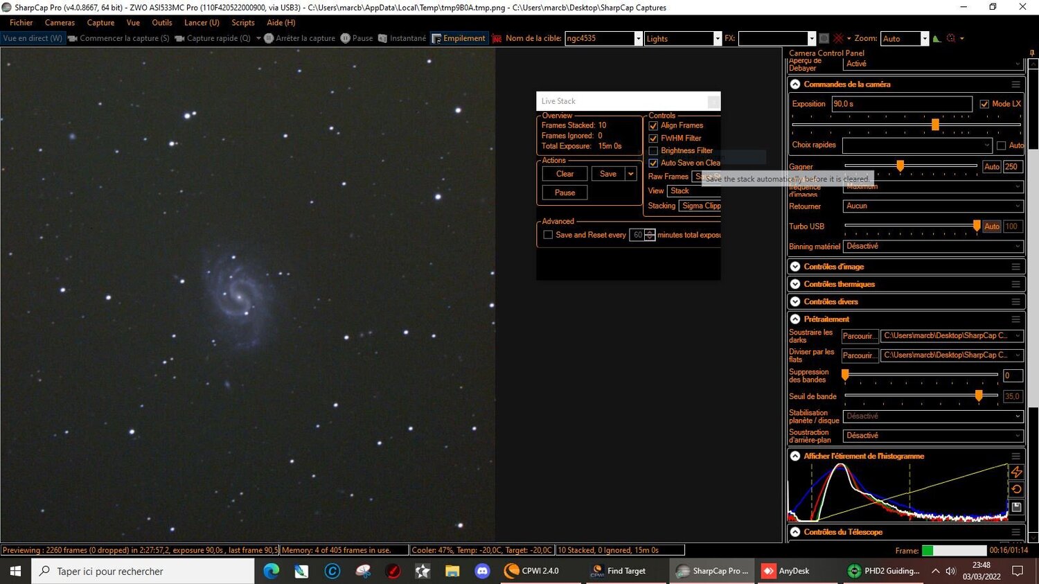
Task: Open the Zoom level dropdown
Action: tap(924, 39)
